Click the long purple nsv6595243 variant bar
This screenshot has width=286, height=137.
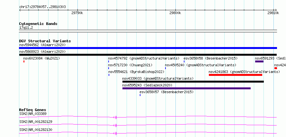[x=187, y=88]
